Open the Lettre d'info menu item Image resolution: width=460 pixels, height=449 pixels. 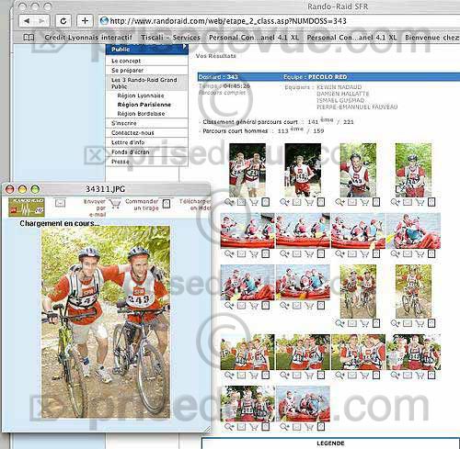click(x=128, y=142)
